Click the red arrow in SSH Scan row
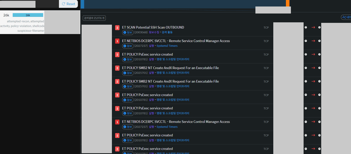Image resolution: width=351 pixels, height=154 pixels. [313, 27]
